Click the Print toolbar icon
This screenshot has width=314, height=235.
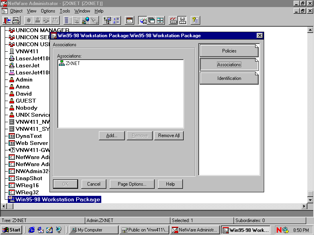click(x=16, y=20)
